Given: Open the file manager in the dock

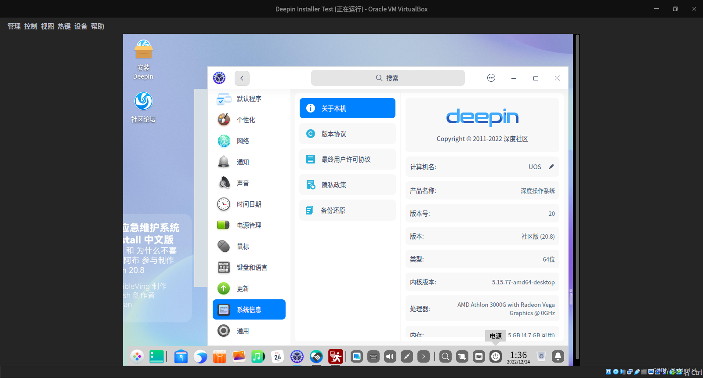Looking at the screenshot, I should pyautogui.click(x=181, y=356).
